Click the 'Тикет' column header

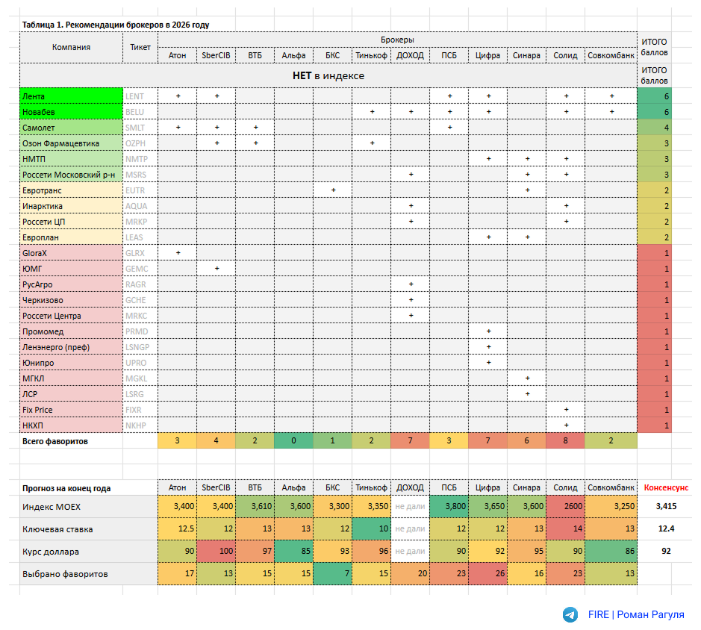pyautogui.click(x=140, y=47)
